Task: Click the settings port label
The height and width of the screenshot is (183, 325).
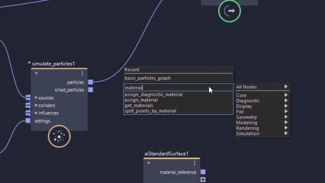Action: coord(42,121)
